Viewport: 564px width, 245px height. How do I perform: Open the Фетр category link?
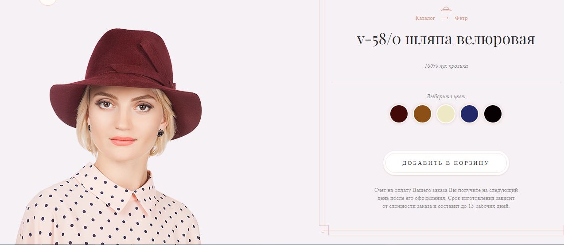click(x=461, y=18)
